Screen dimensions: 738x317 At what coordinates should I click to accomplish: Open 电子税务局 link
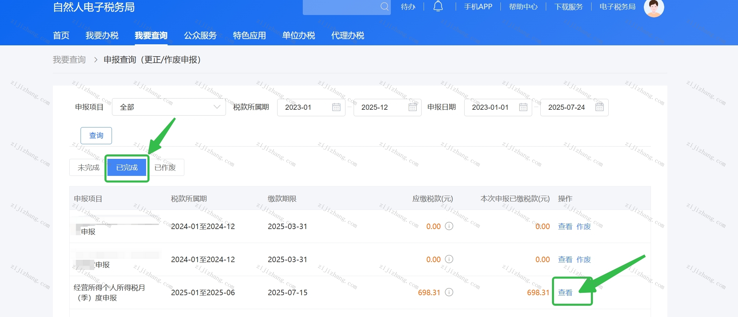[618, 7]
